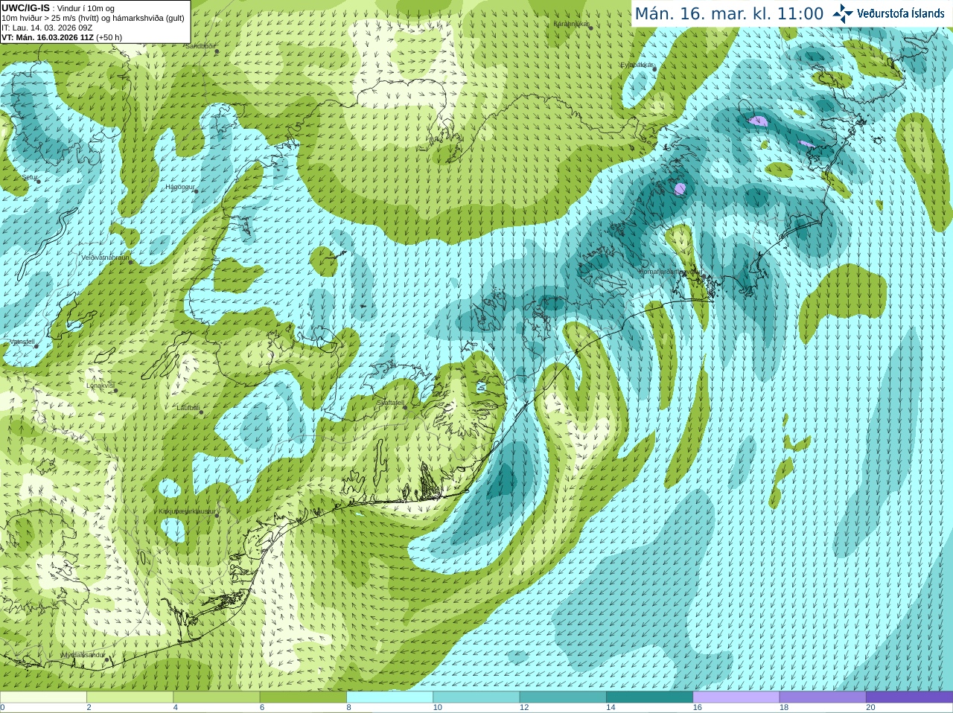Click the Veðurstofa Íslands logo icon
Image resolution: width=953 pixels, height=713 pixels.
click(x=843, y=13)
